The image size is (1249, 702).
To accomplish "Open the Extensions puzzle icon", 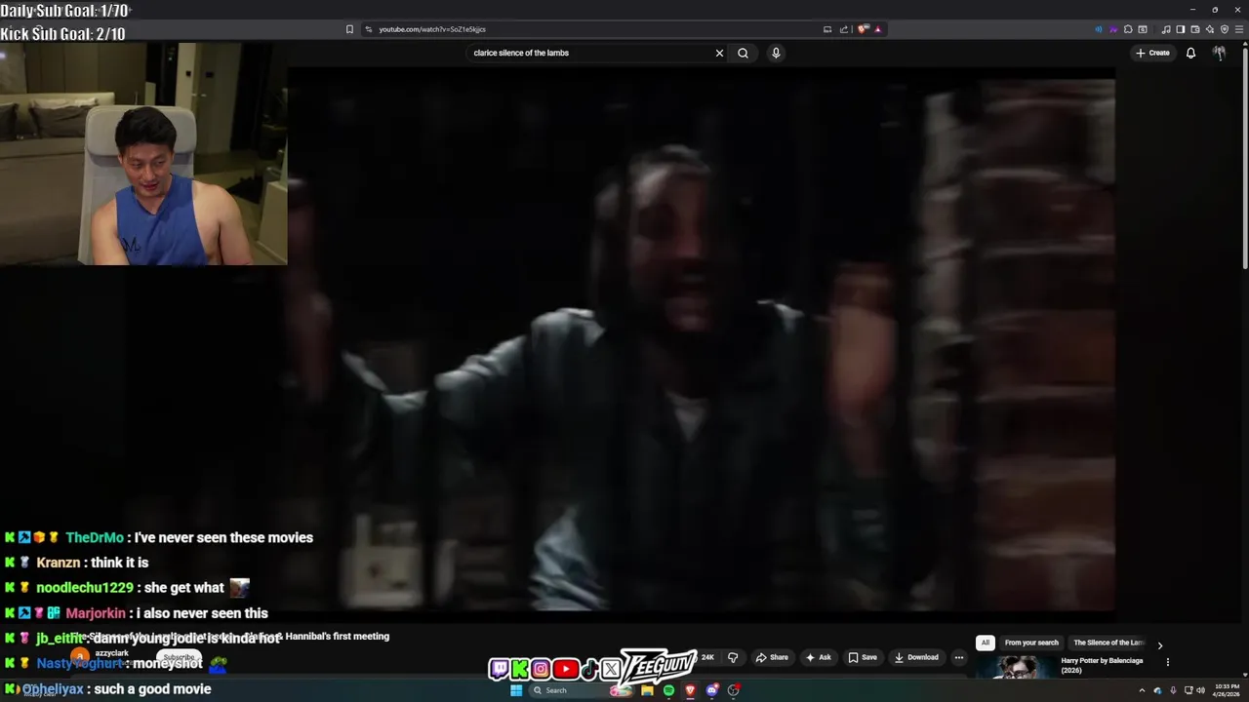I will pyautogui.click(x=1128, y=29).
